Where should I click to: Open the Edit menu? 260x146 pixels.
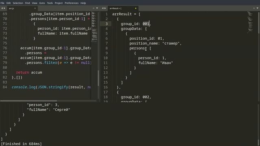click(x=9, y=3)
